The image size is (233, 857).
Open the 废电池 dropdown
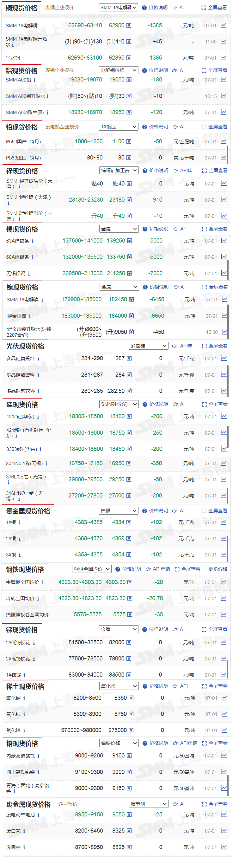[149, 804]
